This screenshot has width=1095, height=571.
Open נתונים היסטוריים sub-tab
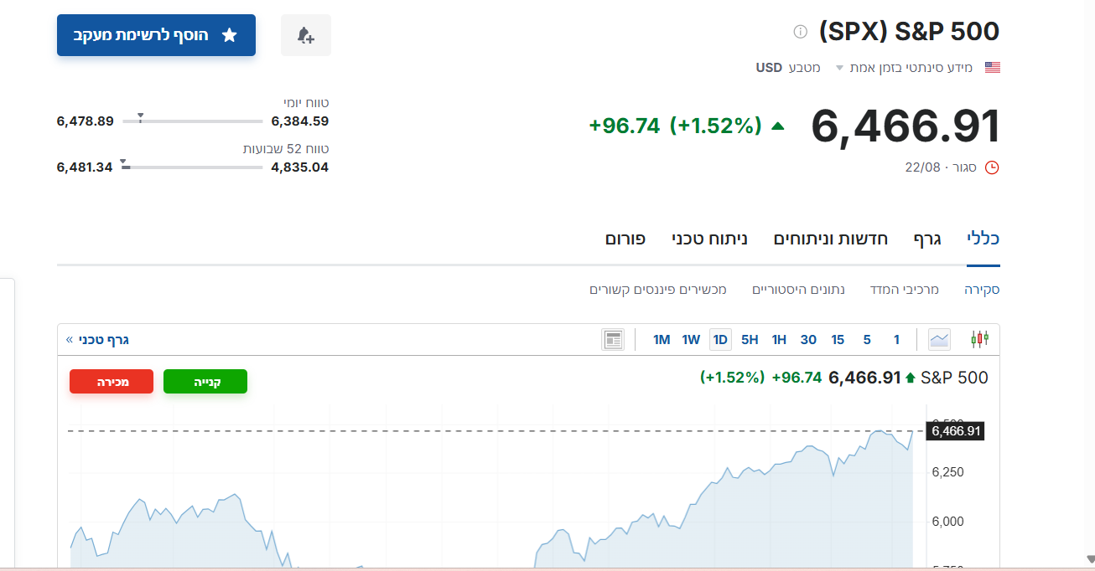[x=798, y=290]
